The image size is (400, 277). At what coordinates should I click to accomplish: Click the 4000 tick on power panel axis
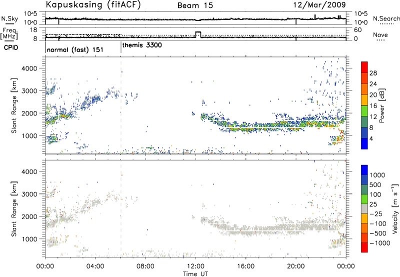point(29,68)
